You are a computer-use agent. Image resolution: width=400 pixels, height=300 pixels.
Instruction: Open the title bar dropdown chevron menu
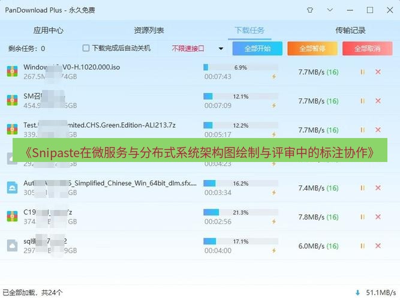pos(330,10)
